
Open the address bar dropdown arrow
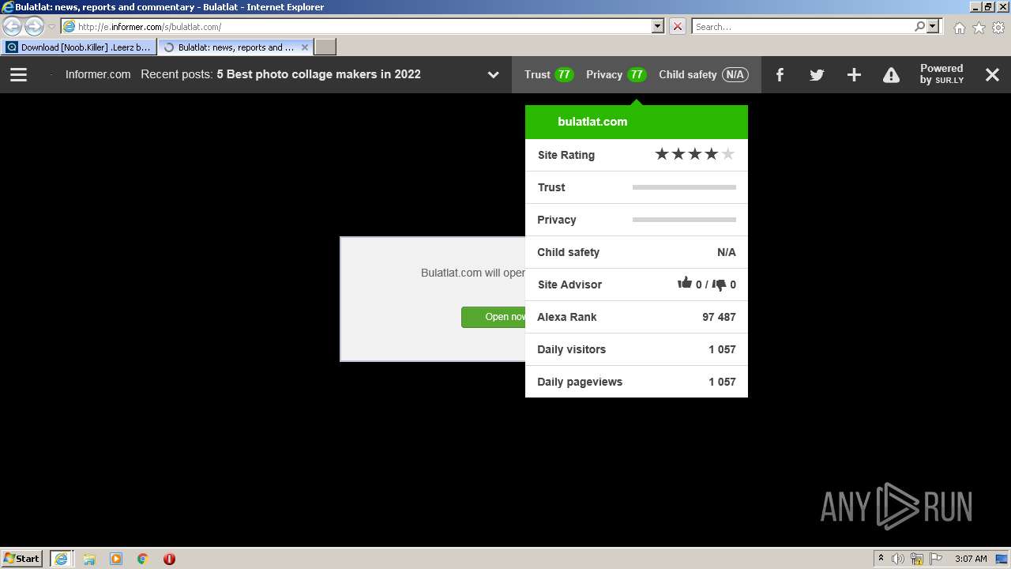658,26
